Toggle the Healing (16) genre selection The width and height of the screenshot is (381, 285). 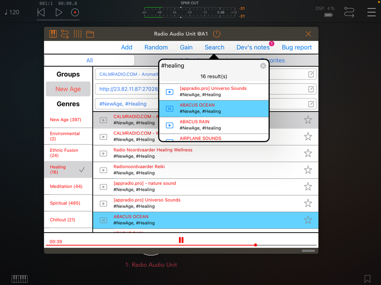(68, 169)
